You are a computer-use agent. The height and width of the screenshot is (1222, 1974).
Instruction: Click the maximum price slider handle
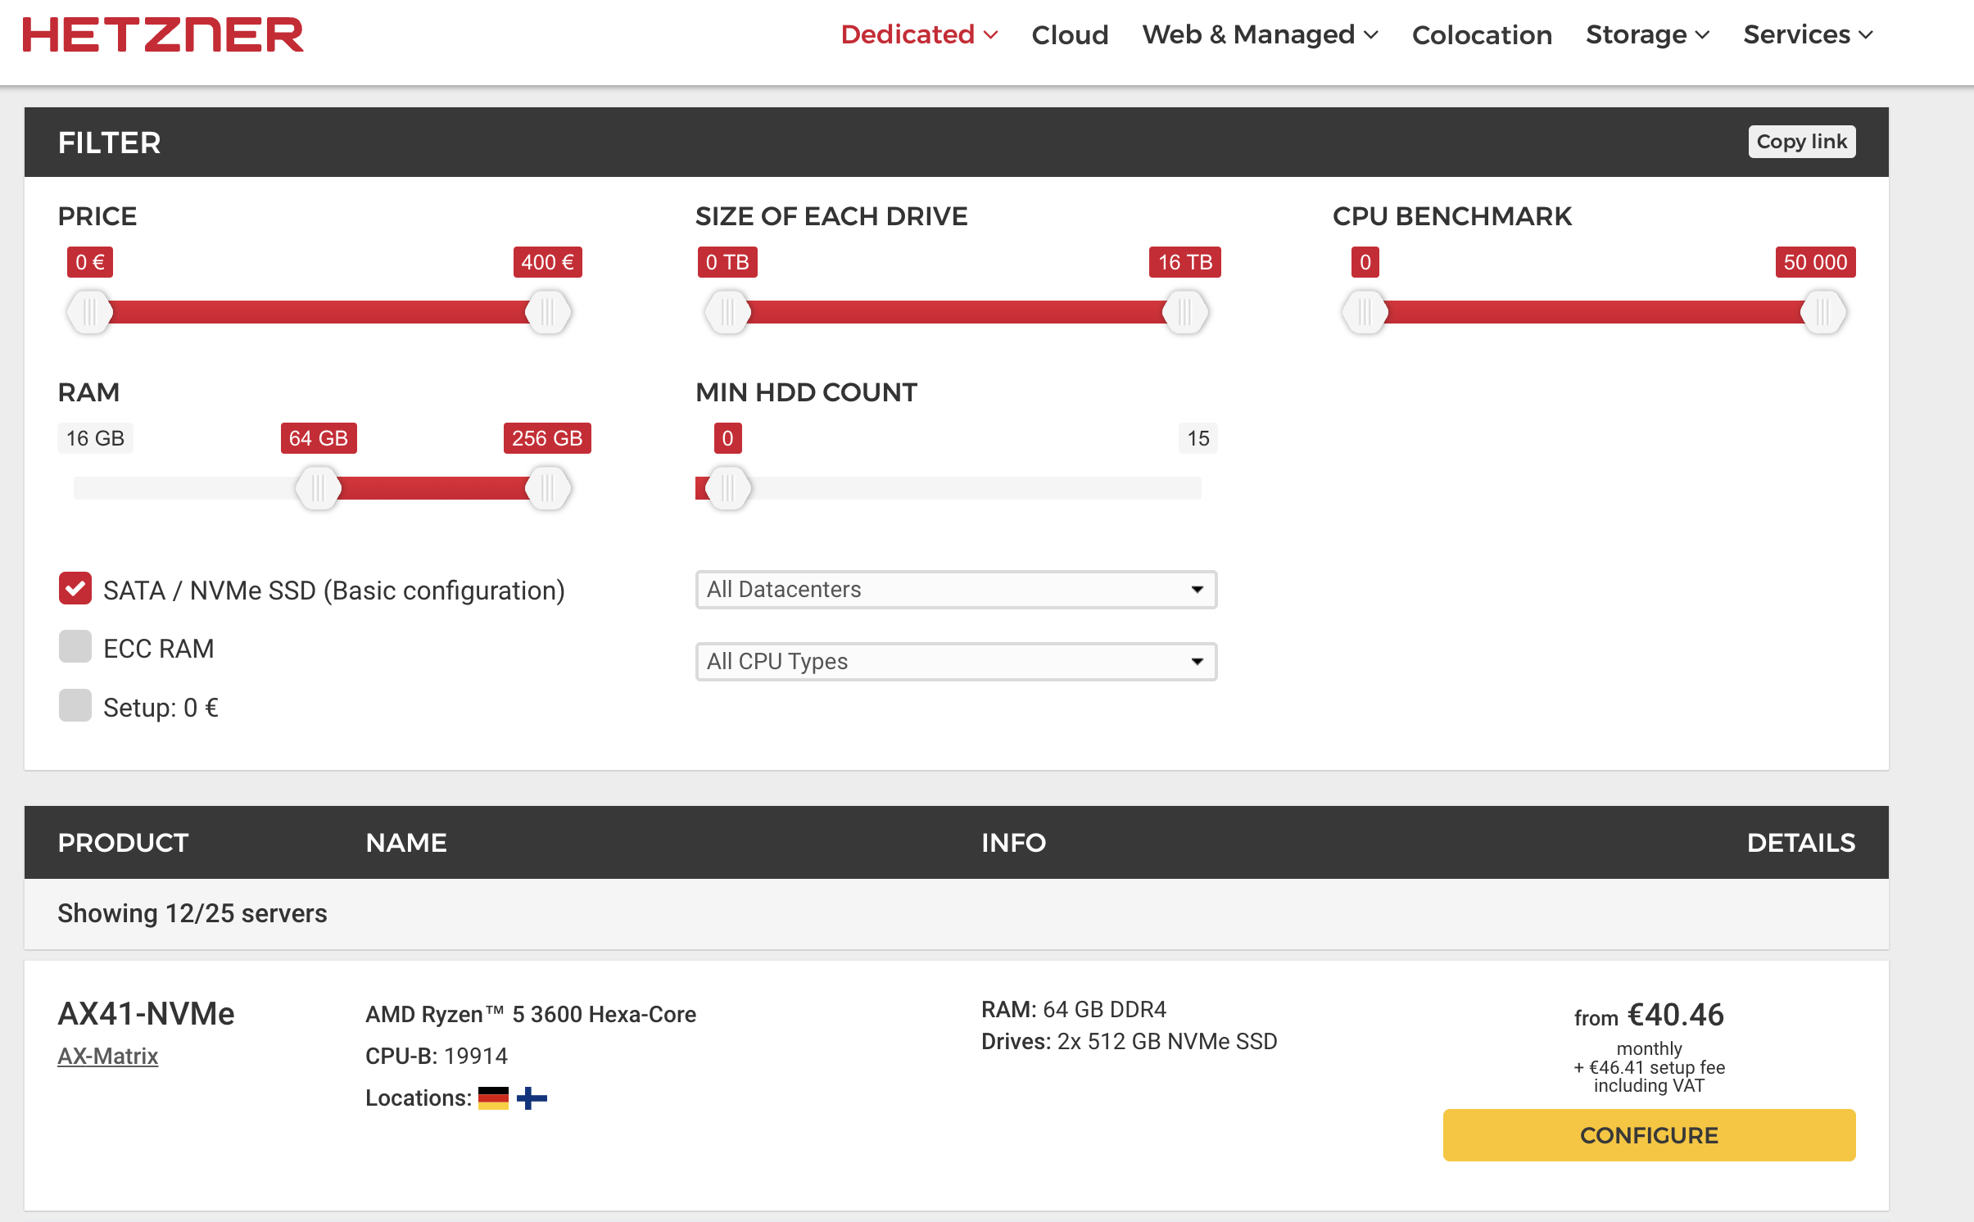547,312
